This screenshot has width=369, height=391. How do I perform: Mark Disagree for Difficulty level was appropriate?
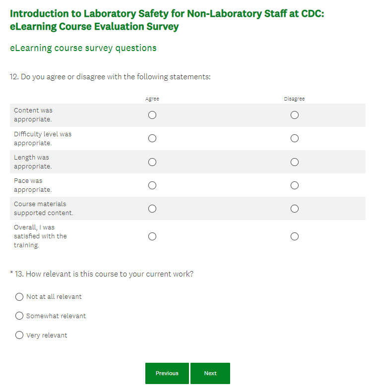click(295, 138)
